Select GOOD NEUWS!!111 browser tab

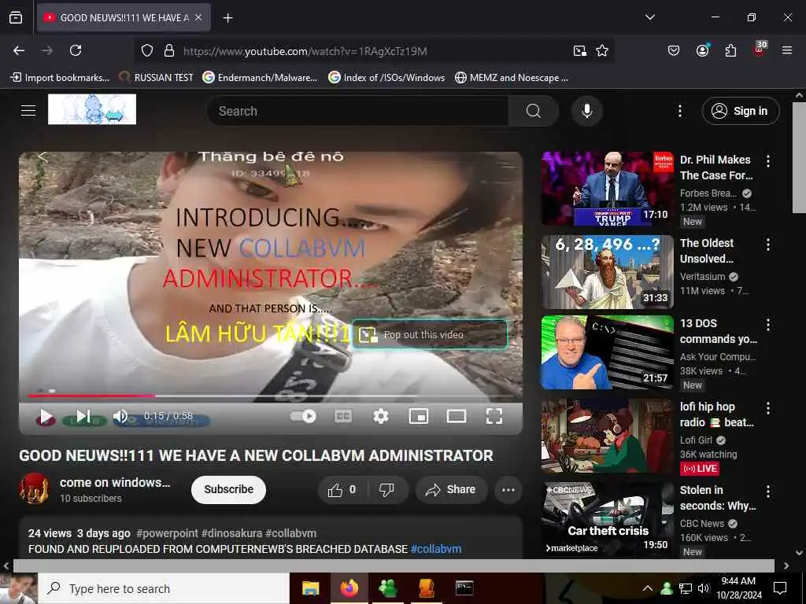pyautogui.click(x=124, y=18)
